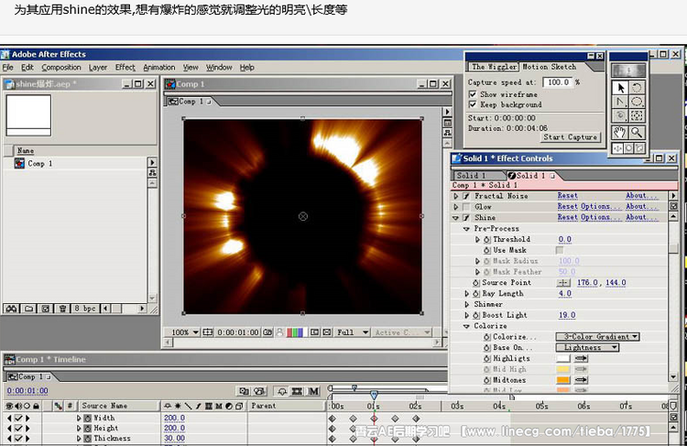Click Highlights eyedropper arrow icon

[581, 358]
